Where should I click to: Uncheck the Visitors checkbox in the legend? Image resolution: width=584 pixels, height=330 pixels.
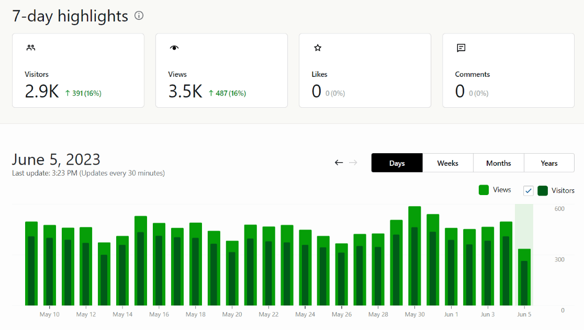528,190
